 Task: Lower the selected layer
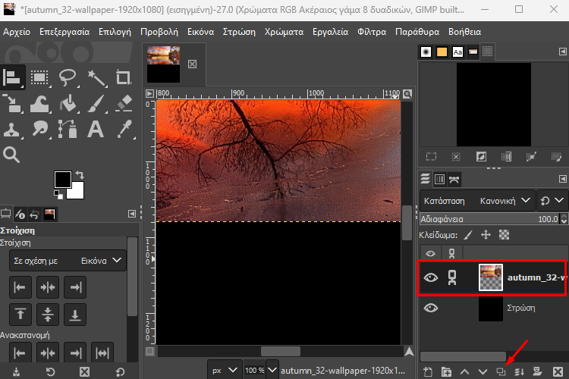click(x=483, y=371)
